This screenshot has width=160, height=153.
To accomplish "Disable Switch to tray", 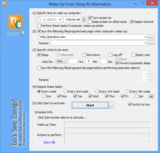I will [x=130, y=104].
